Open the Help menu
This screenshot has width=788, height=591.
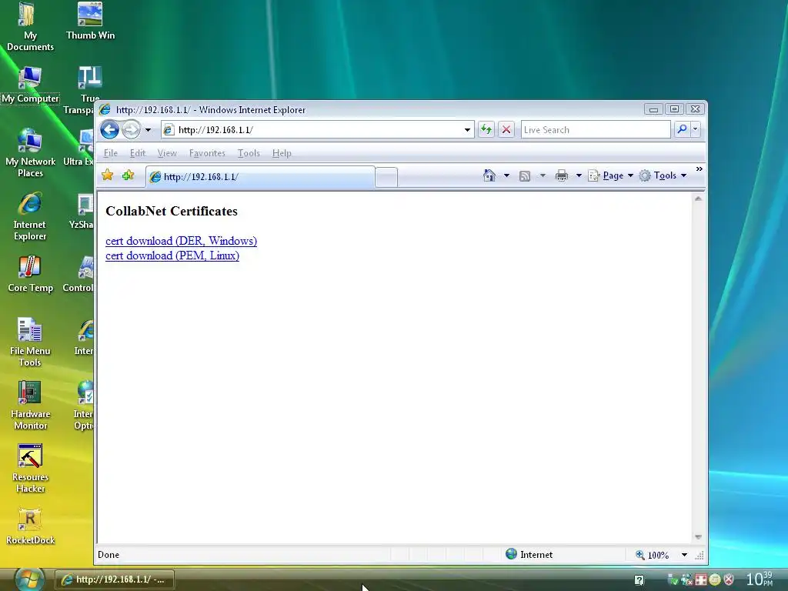click(282, 153)
